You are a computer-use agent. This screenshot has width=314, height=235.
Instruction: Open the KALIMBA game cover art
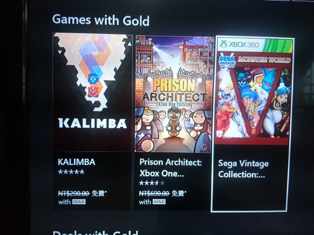(x=92, y=92)
